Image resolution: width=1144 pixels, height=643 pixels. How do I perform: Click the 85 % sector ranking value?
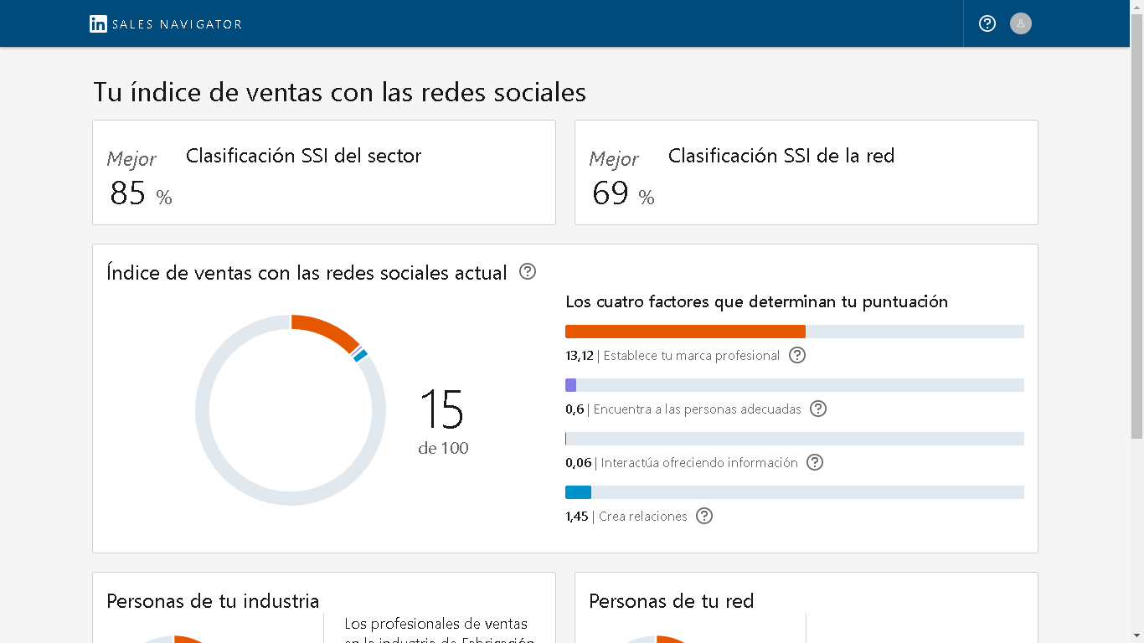141,193
